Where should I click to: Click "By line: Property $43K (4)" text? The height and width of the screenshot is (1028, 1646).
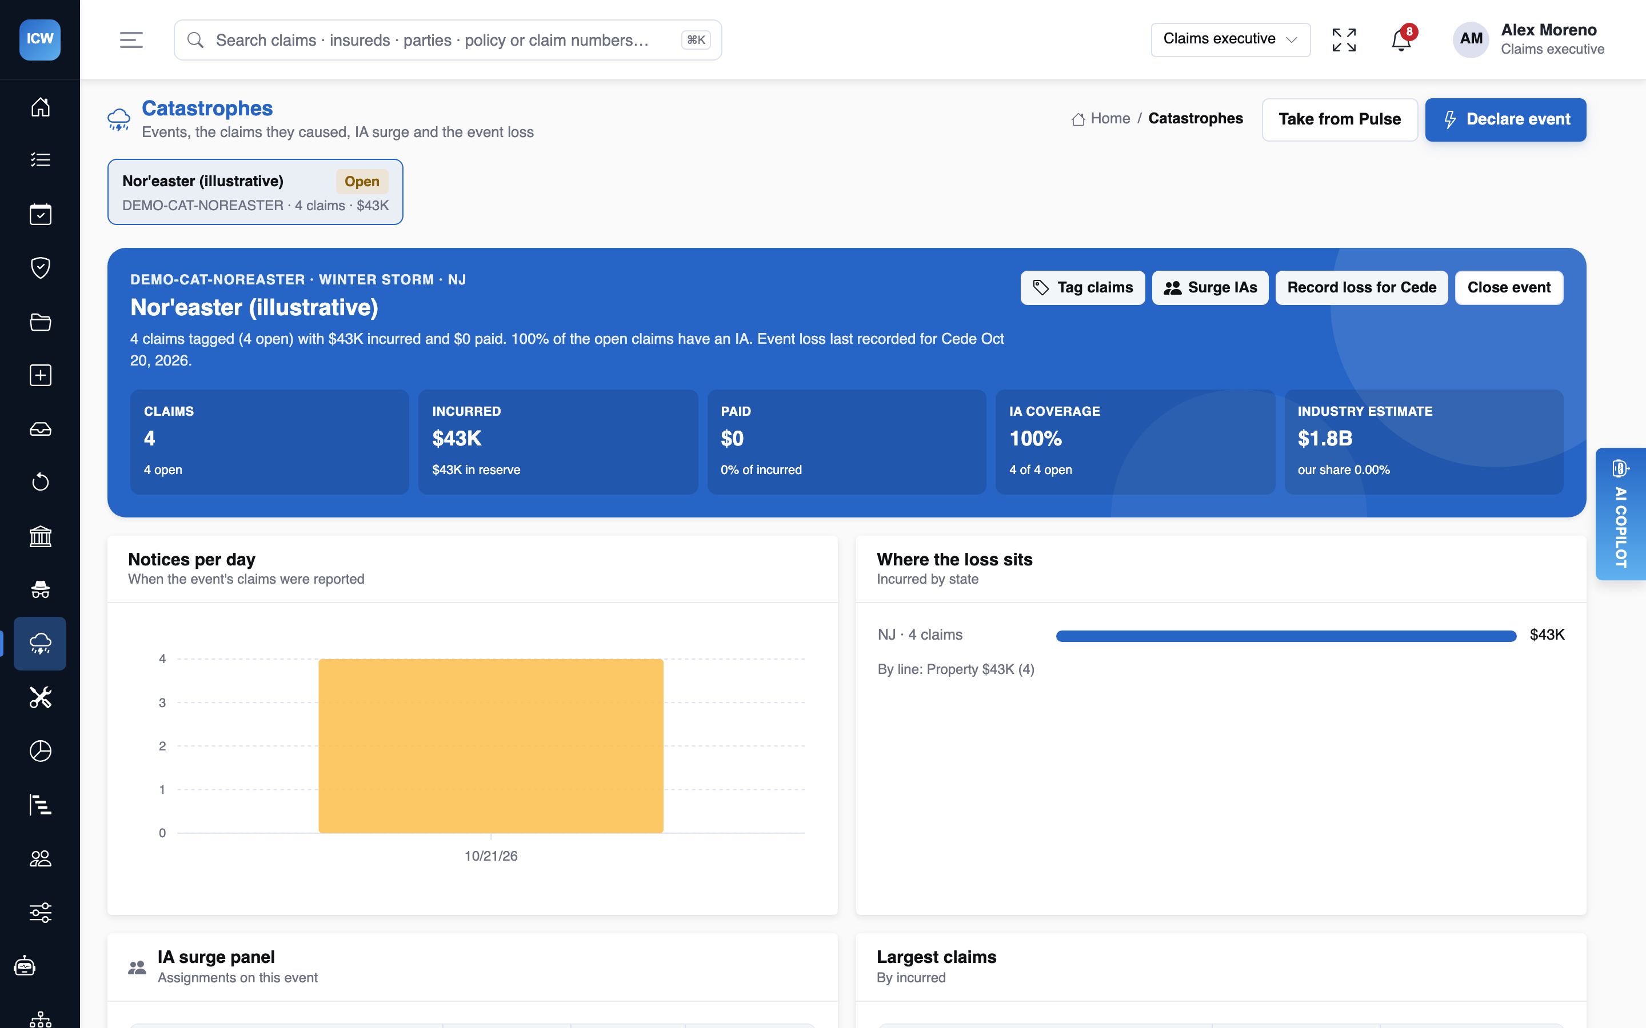[x=956, y=669]
